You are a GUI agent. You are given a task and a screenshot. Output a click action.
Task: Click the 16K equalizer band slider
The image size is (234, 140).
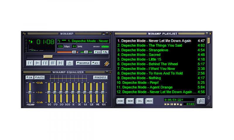(103, 92)
